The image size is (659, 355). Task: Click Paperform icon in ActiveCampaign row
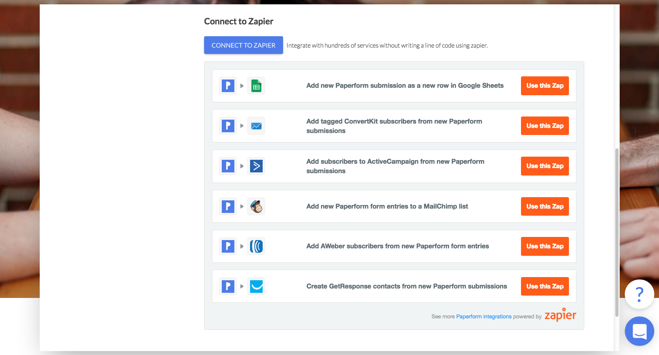pos(228,166)
